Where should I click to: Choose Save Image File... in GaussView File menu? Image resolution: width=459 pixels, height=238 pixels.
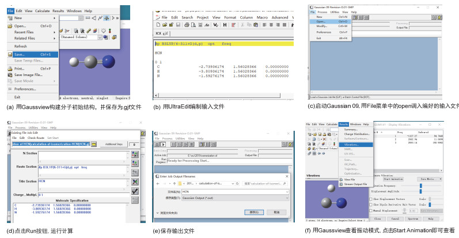click(x=33, y=75)
